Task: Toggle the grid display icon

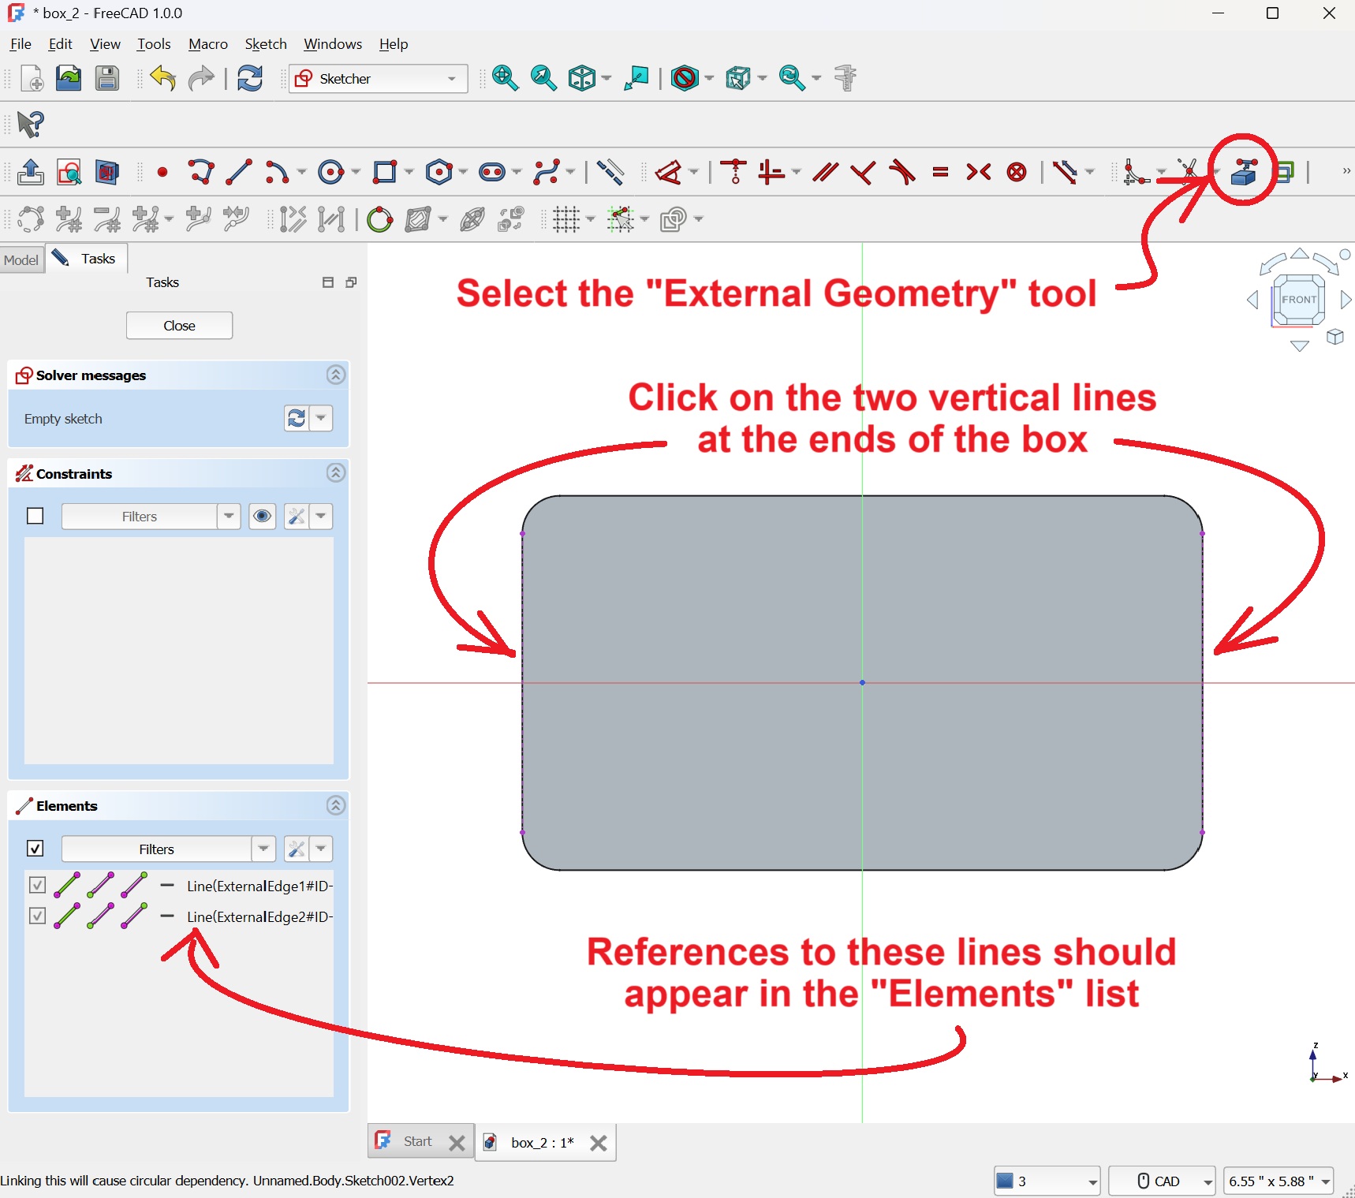Action: (566, 219)
